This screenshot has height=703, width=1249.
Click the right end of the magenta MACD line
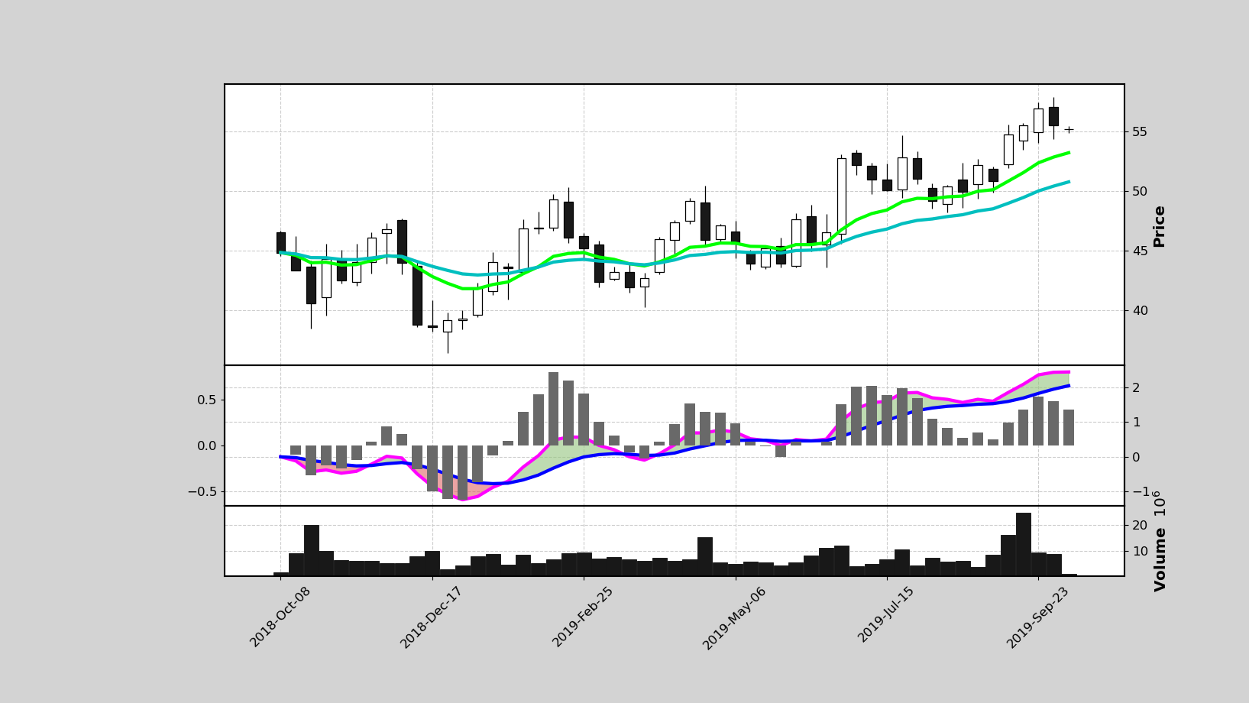[x=1068, y=372]
